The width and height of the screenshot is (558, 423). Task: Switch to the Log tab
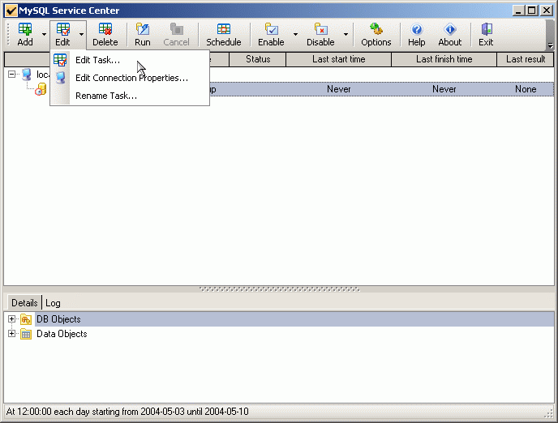click(53, 303)
